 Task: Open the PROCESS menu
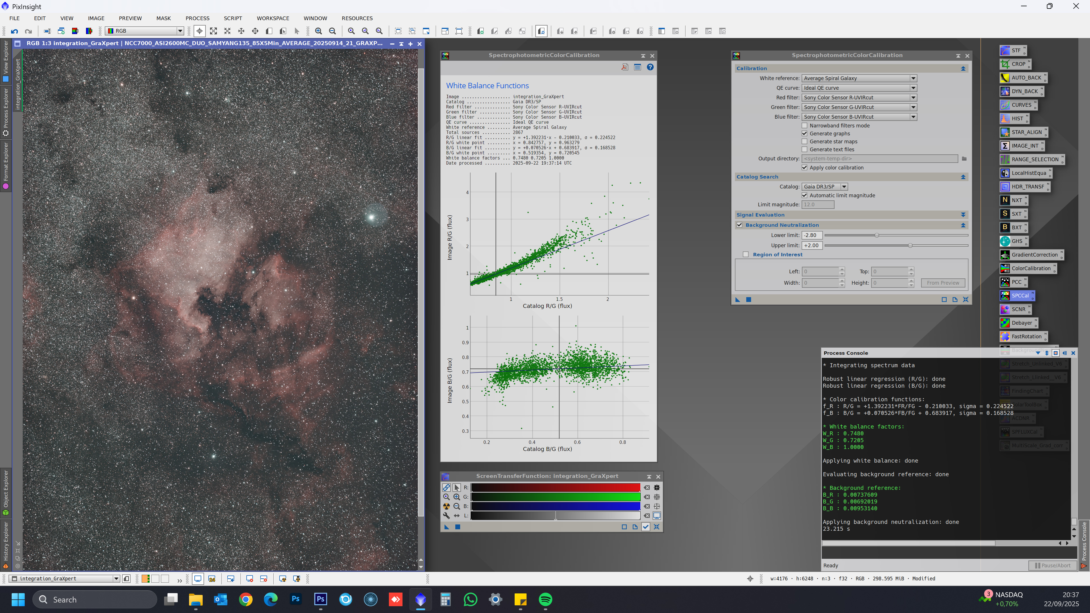point(197,18)
